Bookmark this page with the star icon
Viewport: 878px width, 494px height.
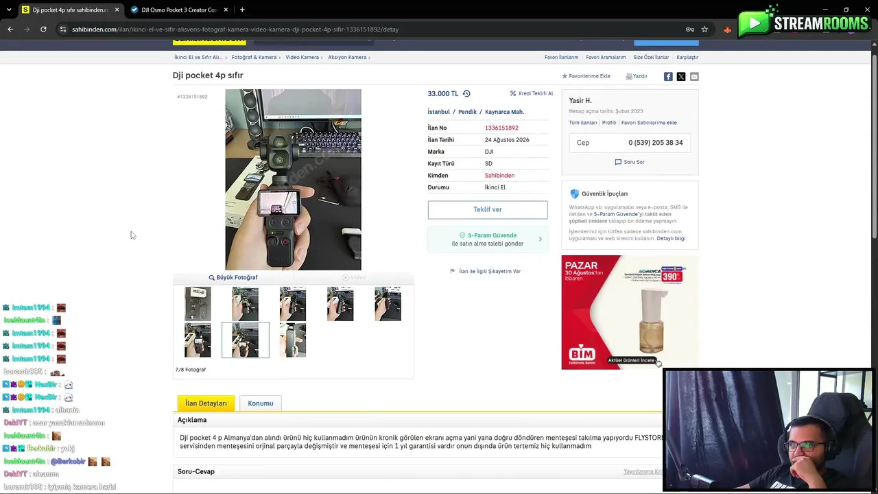click(x=704, y=30)
